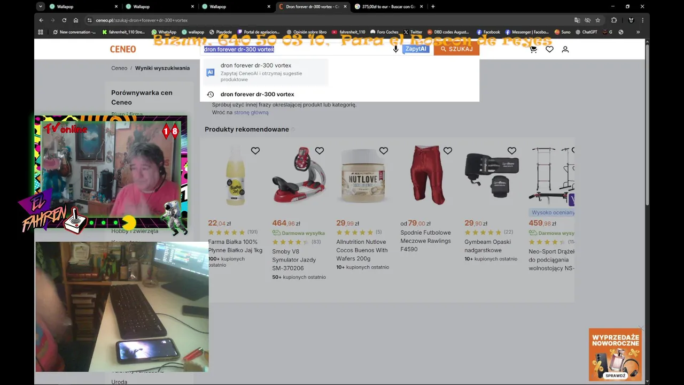
Task: Add Farma Białka product to favorites
Action: pyautogui.click(x=255, y=151)
